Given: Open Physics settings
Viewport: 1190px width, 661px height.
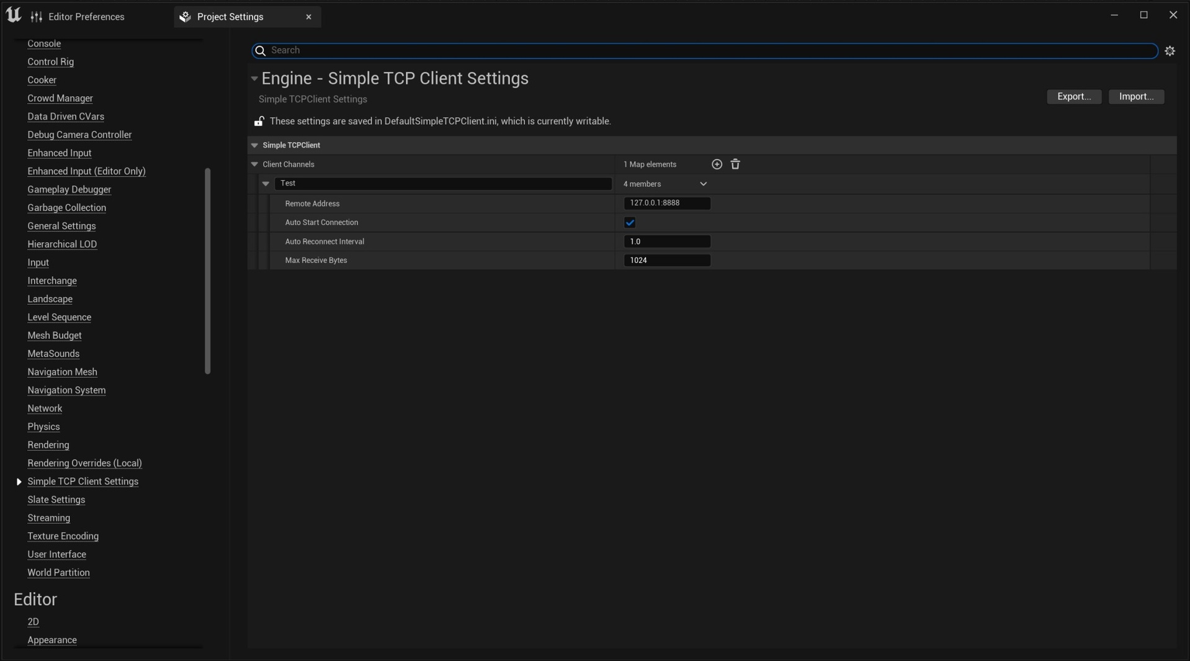Looking at the screenshot, I should point(43,427).
